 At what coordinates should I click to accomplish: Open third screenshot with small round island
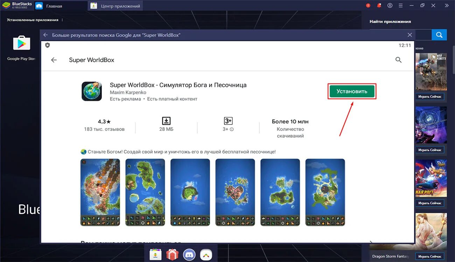(x=190, y=192)
